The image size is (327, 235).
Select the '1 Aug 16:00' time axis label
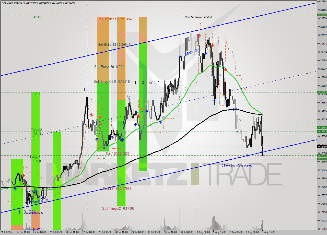tap(219, 232)
